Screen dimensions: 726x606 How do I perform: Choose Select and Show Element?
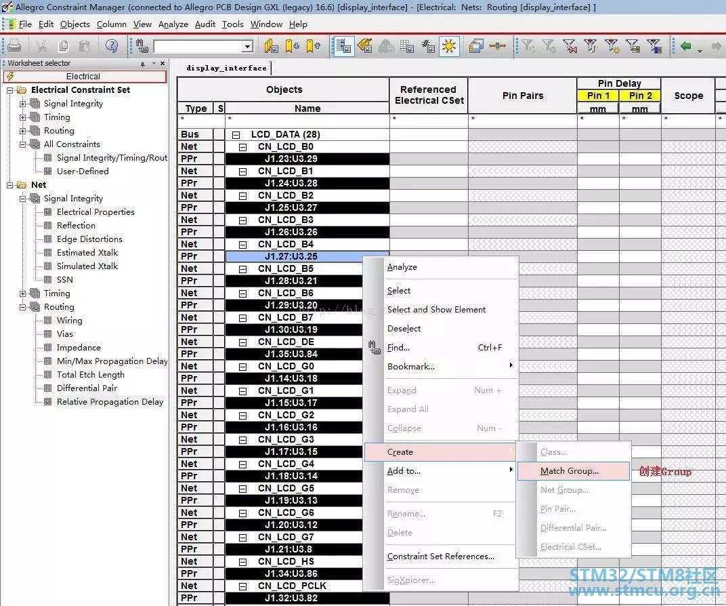(436, 310)
